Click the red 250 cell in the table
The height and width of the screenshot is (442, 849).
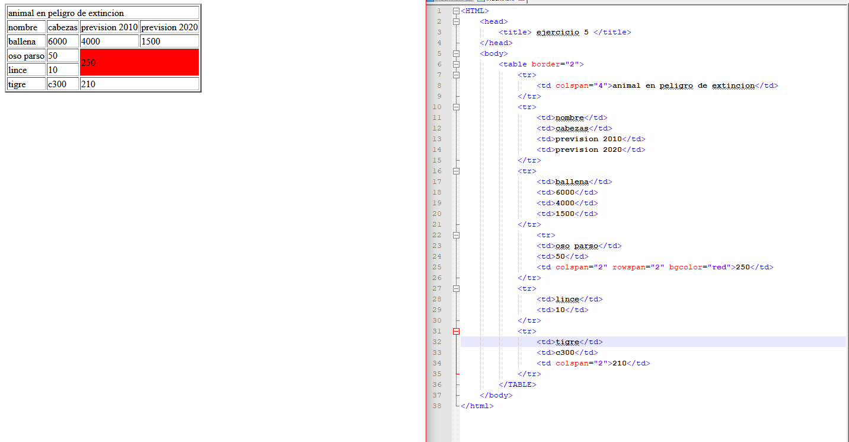pos(139,62)
